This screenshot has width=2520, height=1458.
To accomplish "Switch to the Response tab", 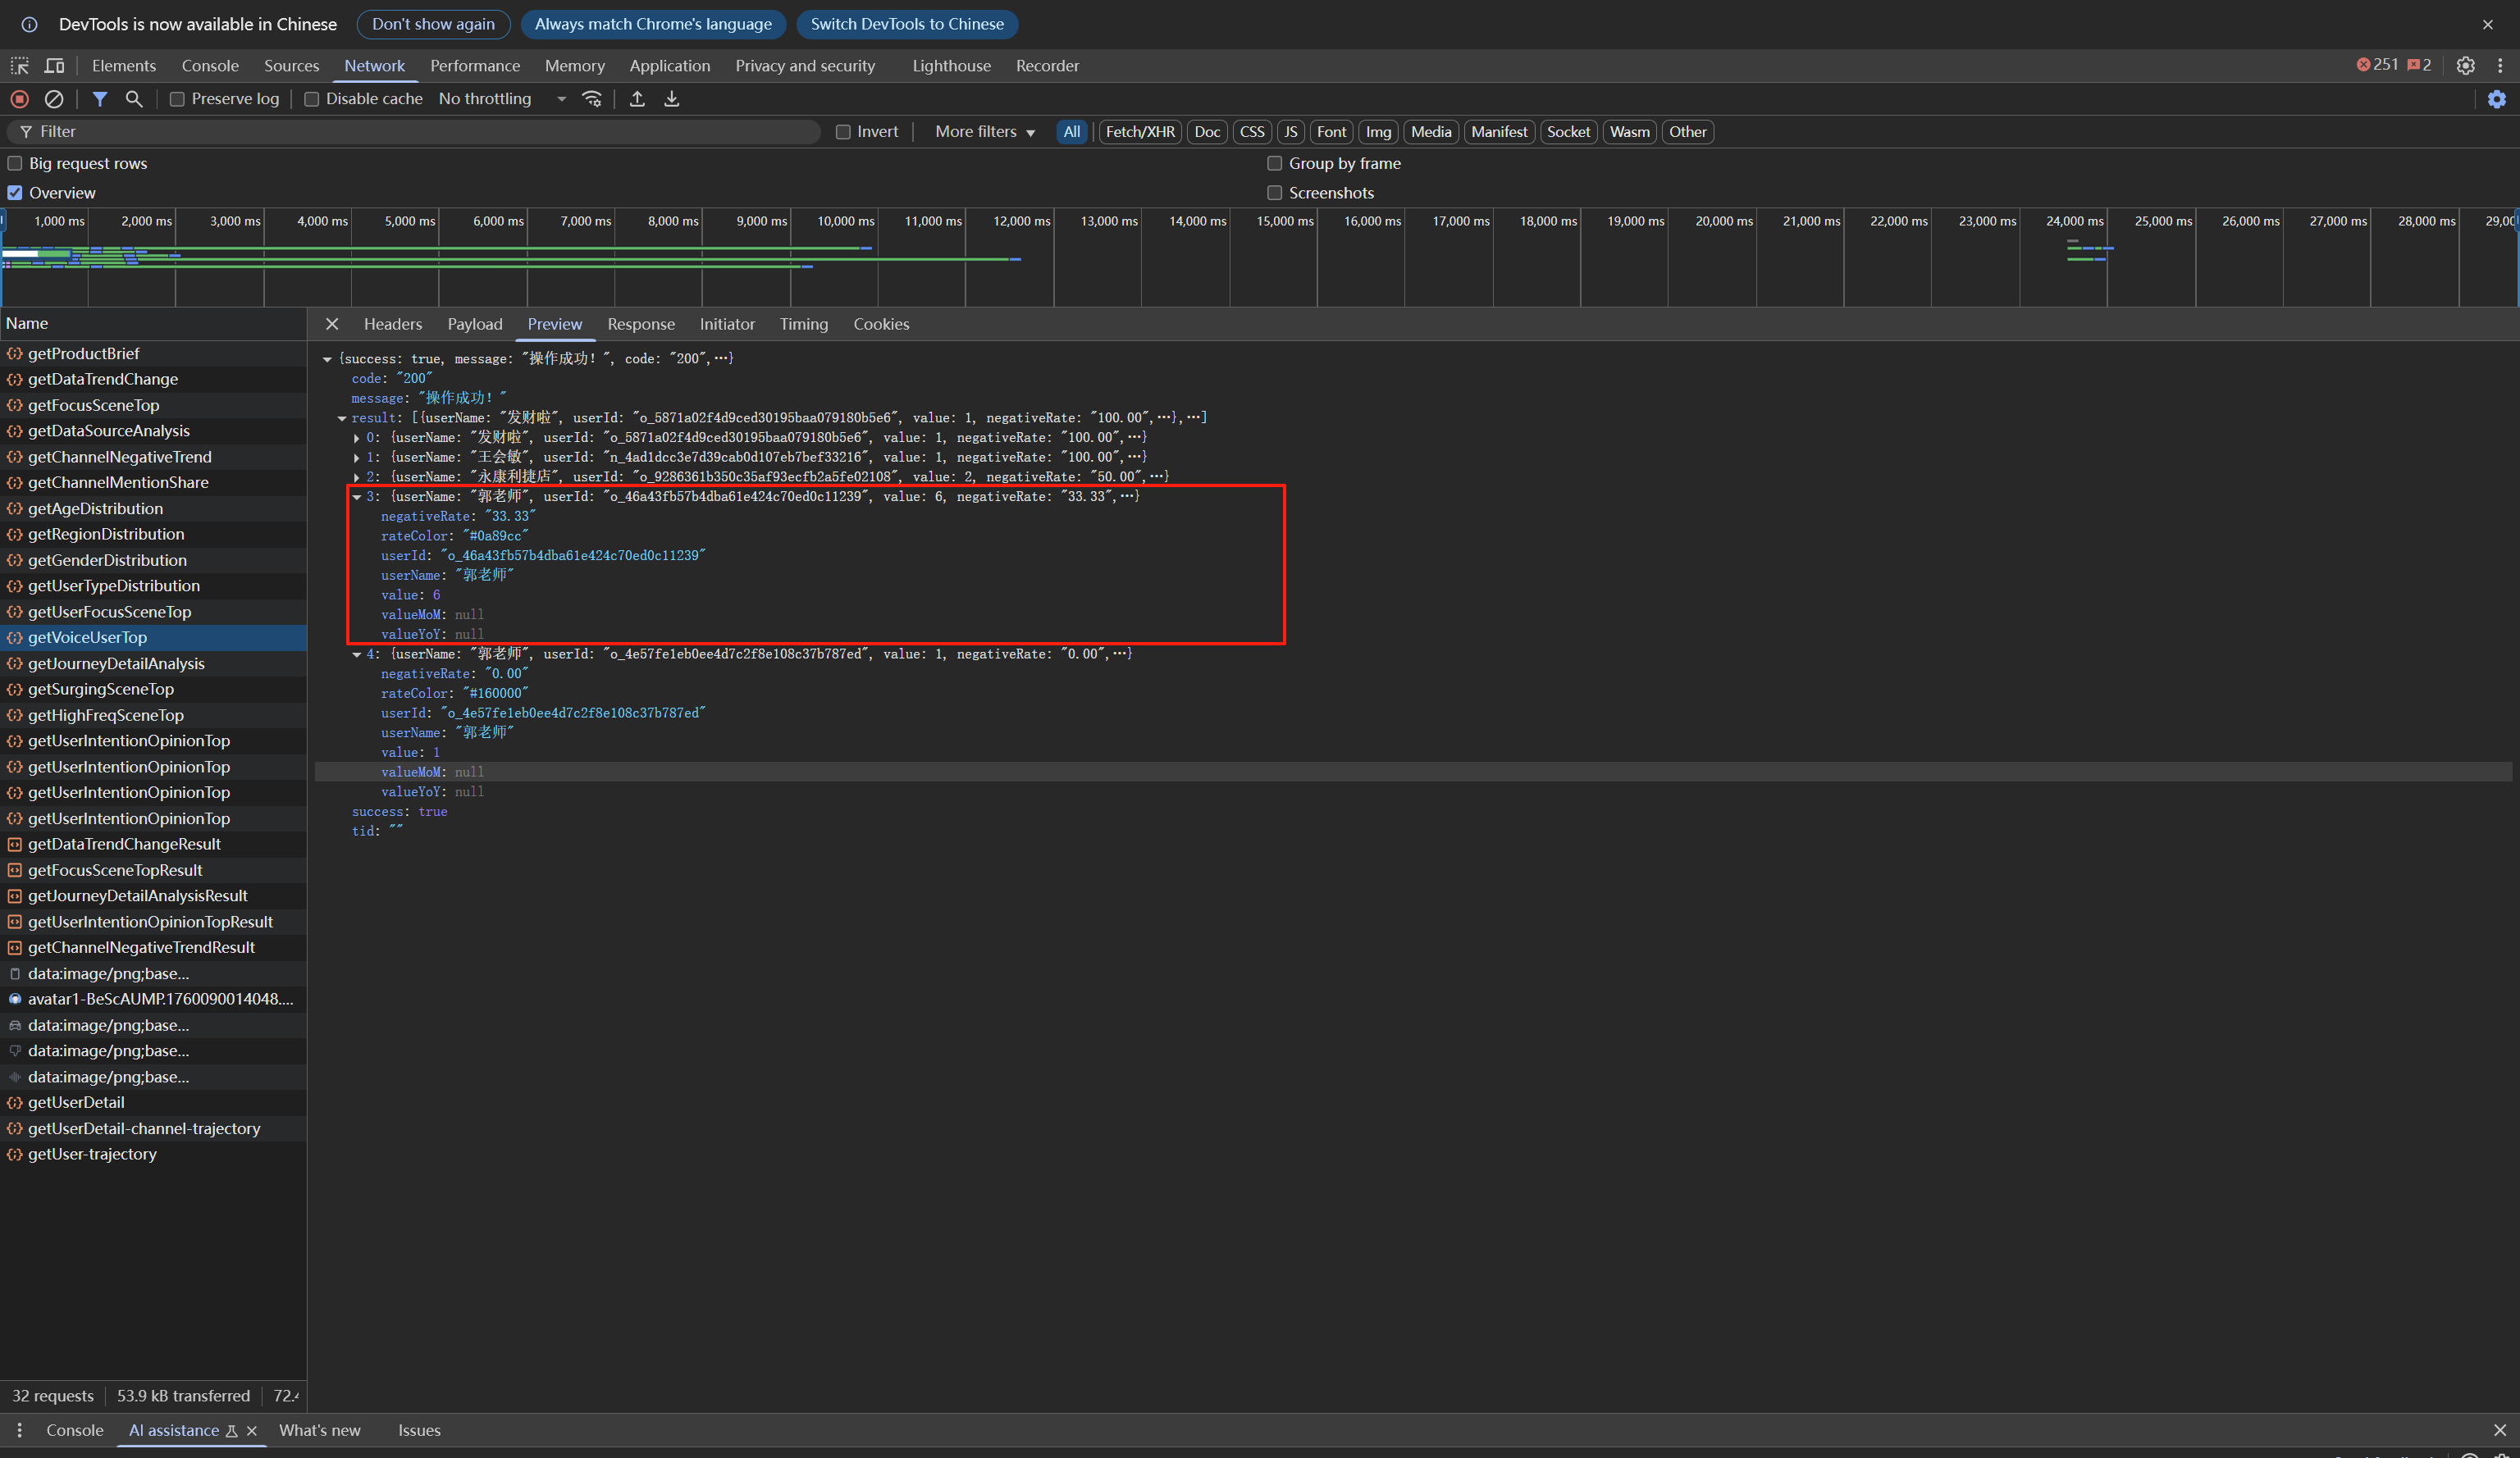I will click(x=640, y=324).
